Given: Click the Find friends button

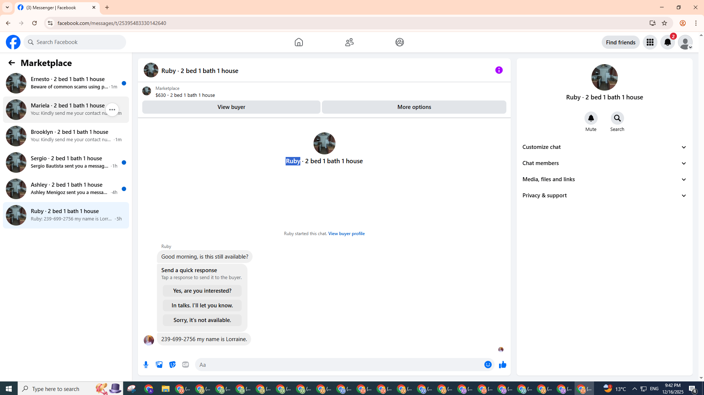Looking at the screenshot, I should pos(621,42).
